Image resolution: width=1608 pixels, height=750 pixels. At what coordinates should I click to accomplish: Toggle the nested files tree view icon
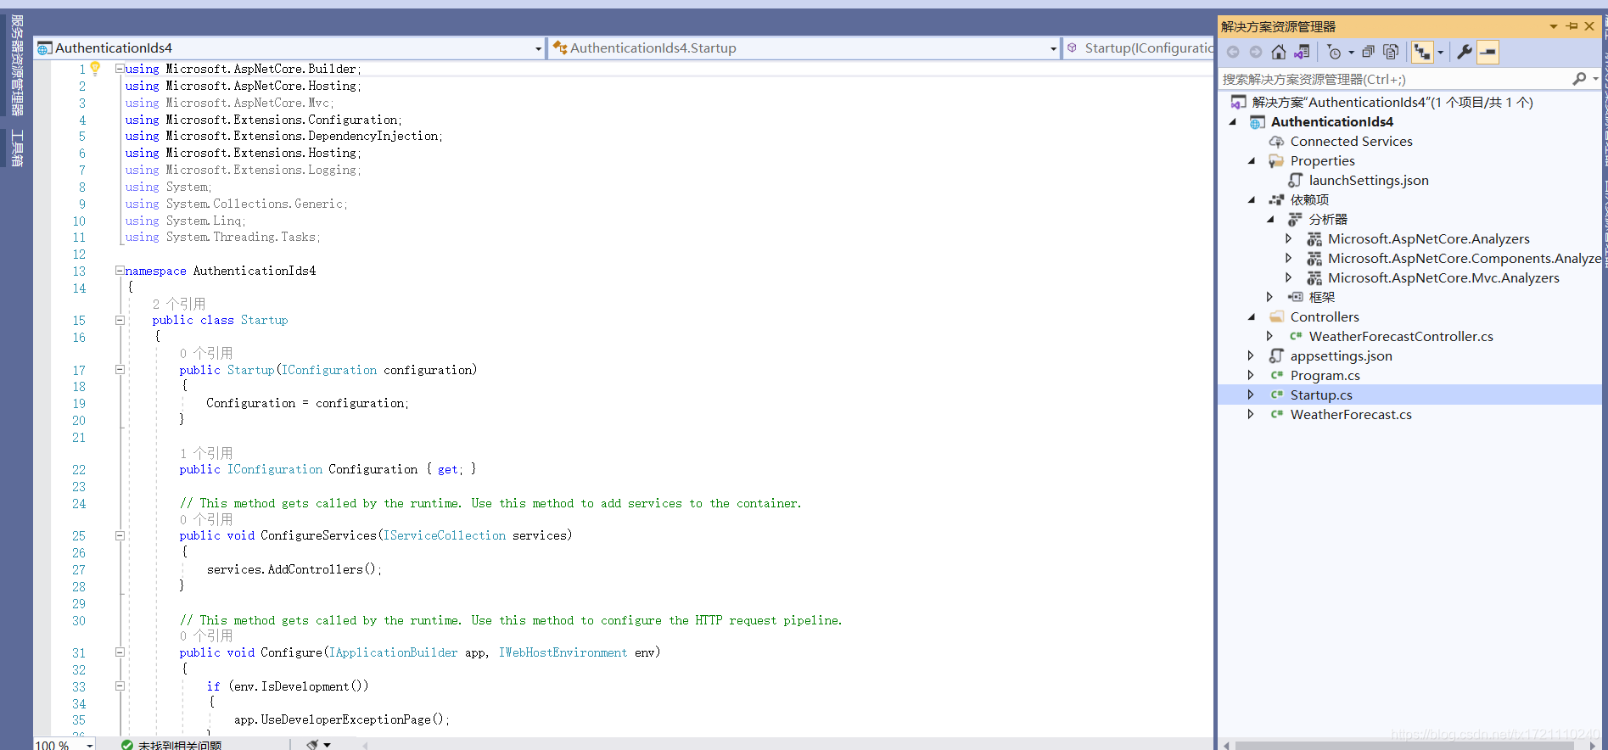pyautogui.click(x=1422, y=53)
